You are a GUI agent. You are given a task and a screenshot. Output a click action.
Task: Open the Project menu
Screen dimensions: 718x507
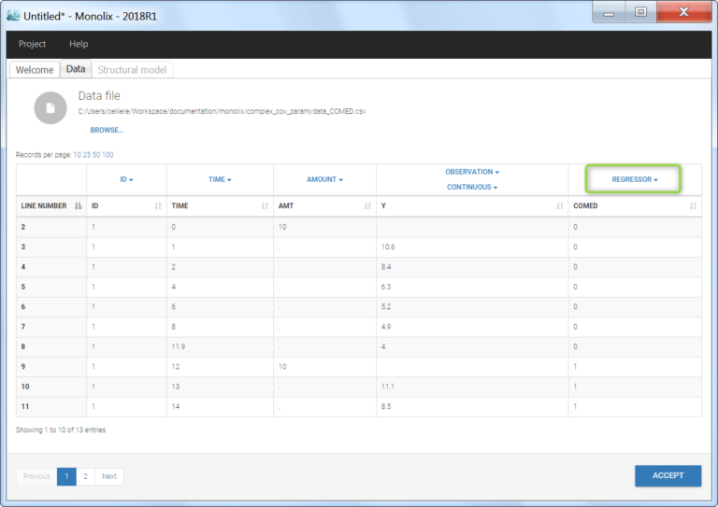[x=32, y=44]
